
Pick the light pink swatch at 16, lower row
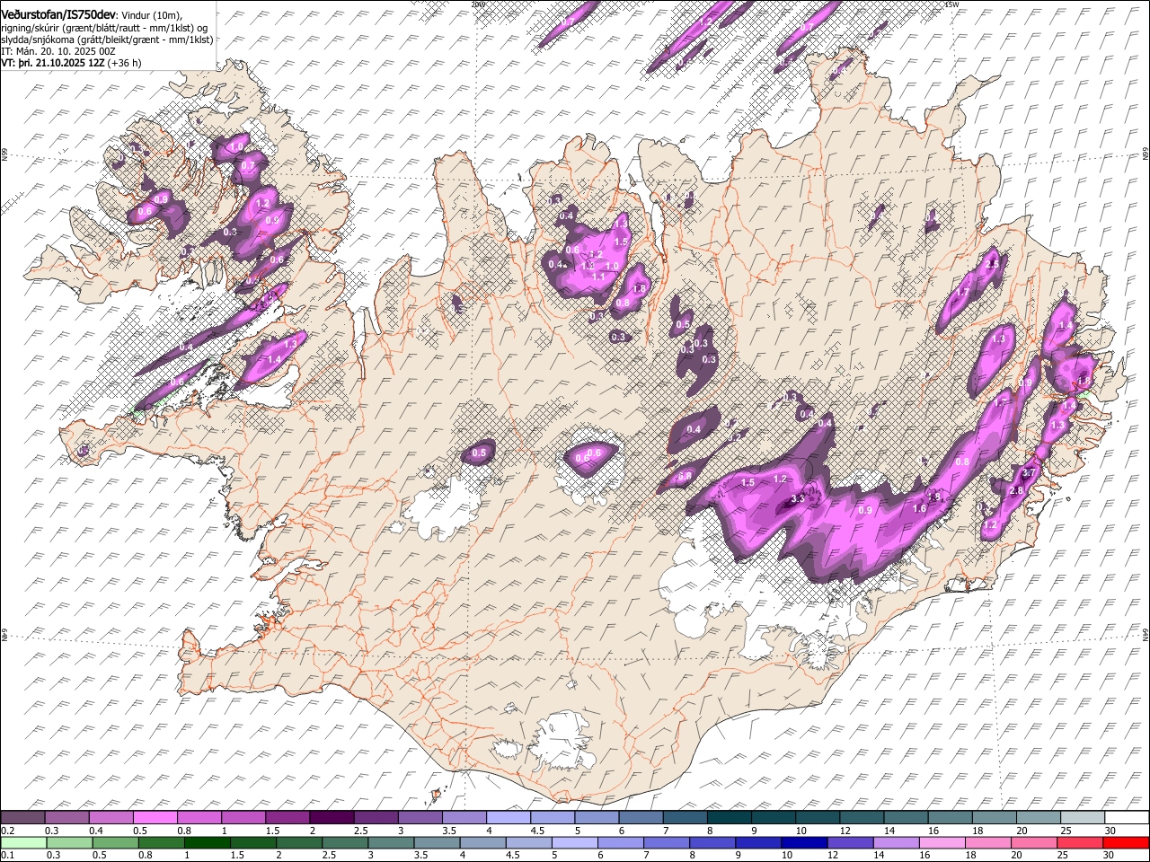(942, 842)
